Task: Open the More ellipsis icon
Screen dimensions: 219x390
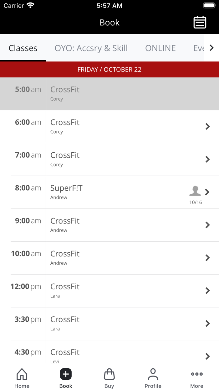Action: (196, 374)
